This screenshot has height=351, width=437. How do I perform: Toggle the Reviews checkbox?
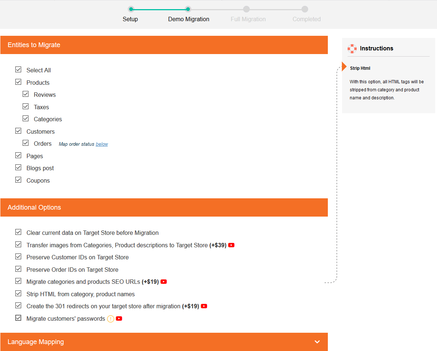point(26,94)
